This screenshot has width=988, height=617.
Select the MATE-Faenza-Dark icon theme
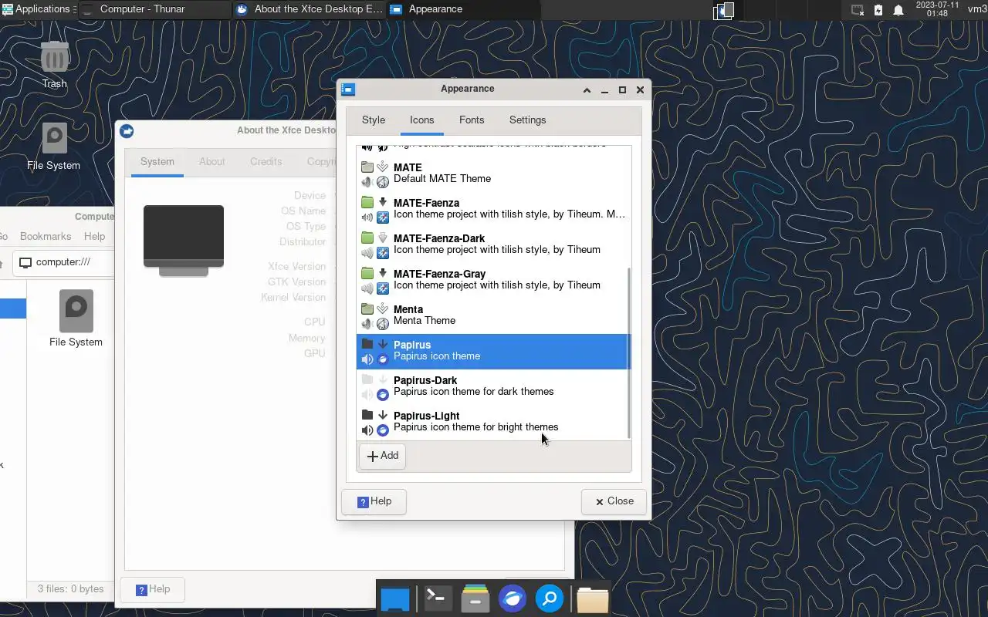coord(493,244)
